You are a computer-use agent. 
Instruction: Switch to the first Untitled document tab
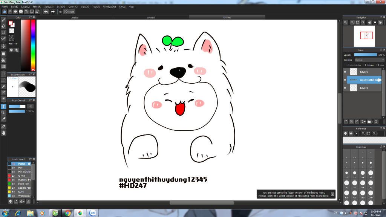click(x=75, y=17)
